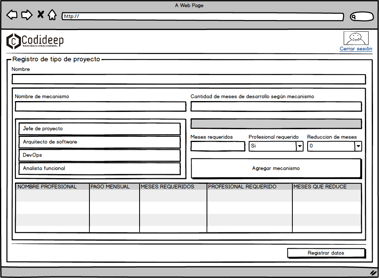This screenshot has height=278, width=379.
Task: Click the Cantidad de meses de desarrollo field
Action: (276, 106)
